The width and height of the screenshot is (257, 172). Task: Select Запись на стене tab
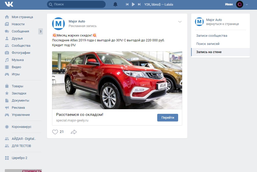(x=220, y=52)
